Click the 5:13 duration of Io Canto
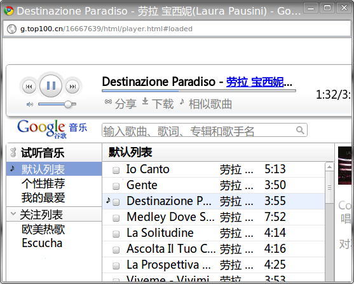The width and height of the screenshot is (354, 284). click(275, 169)
